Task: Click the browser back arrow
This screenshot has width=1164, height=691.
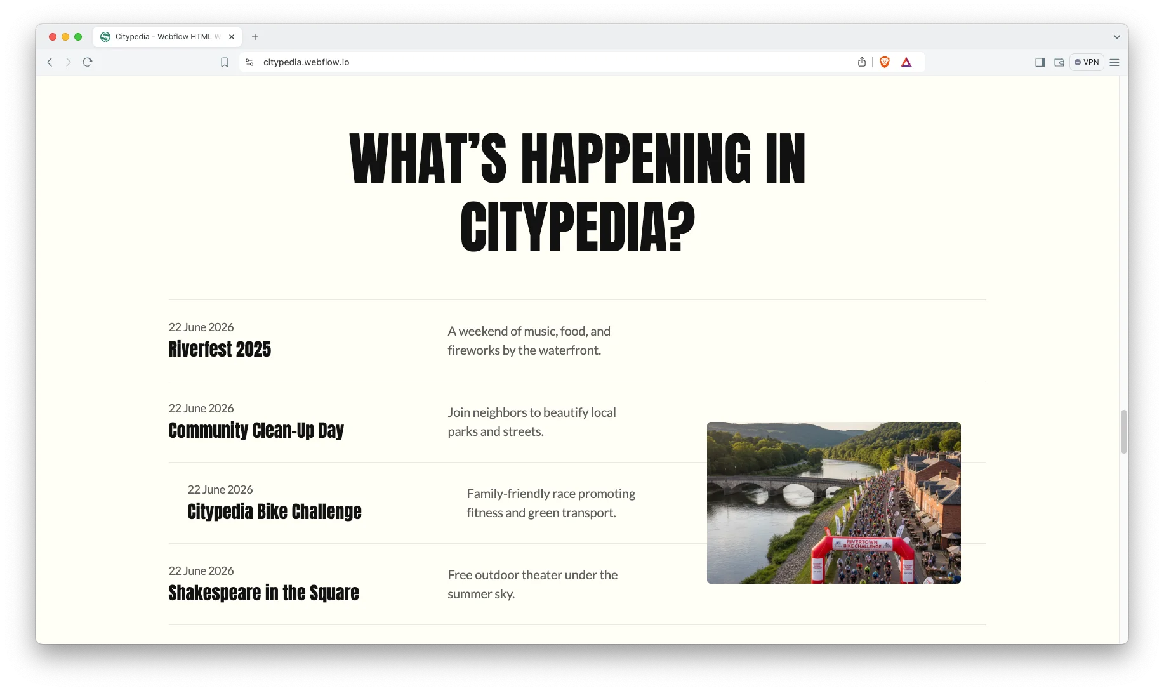Action: 50,62
